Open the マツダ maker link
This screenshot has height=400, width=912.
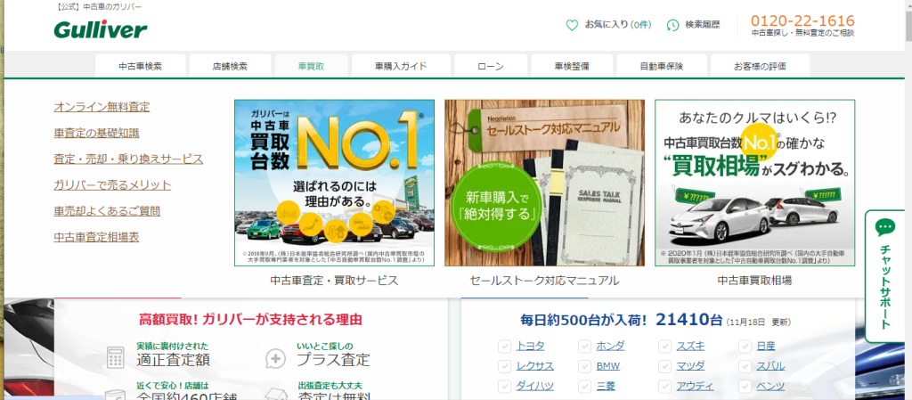690,366
